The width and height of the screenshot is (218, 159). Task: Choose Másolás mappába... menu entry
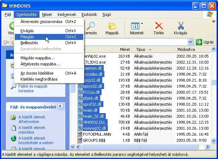click(49, 58)
